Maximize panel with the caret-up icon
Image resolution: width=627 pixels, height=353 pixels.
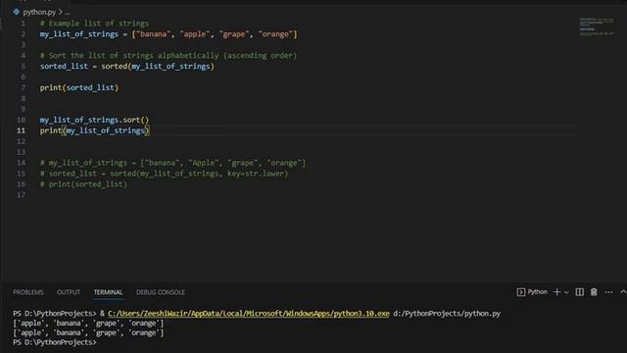point(623,292)
